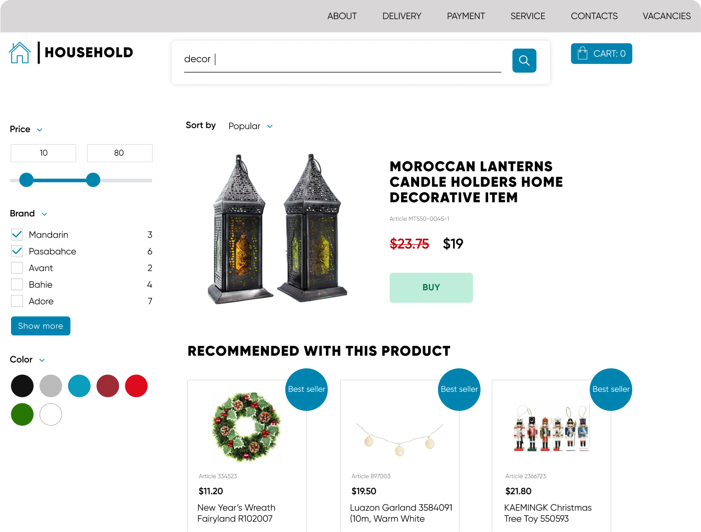Enable the Avant brand checkbox
This screenshot has height=532, width=701.
click(x=17, y=268)
